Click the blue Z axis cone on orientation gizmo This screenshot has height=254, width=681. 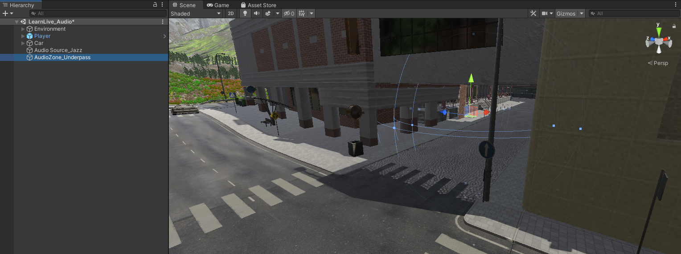coord(652,40)
